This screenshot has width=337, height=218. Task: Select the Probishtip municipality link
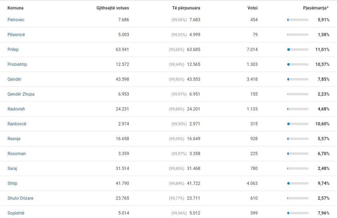pyautogui.click(x=17, y=64)
